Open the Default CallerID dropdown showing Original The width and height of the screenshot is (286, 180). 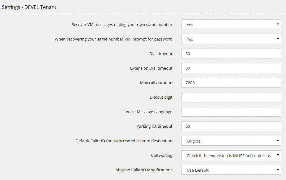point(231,141)
